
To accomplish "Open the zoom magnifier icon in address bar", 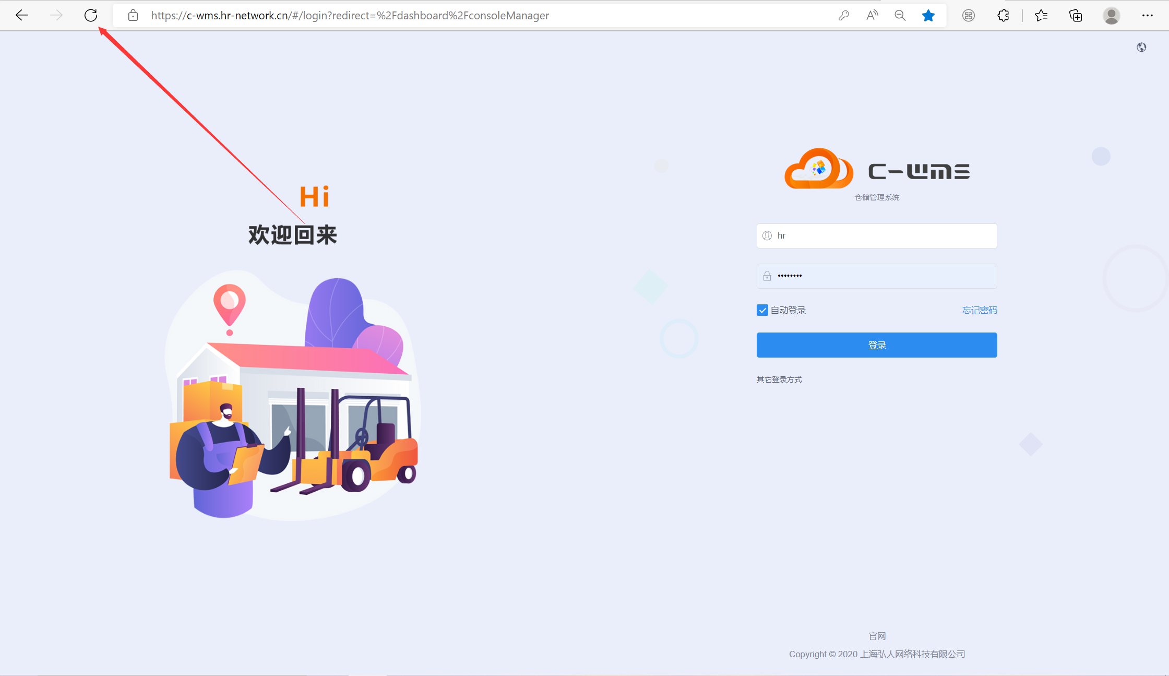I will (x=900, y=16).
